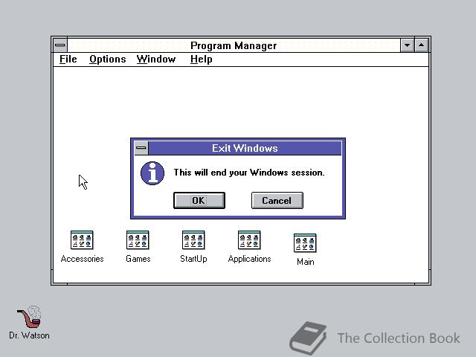Click the Applications label text
This screenshot has height=357, width=476.
tap(249, 259)
